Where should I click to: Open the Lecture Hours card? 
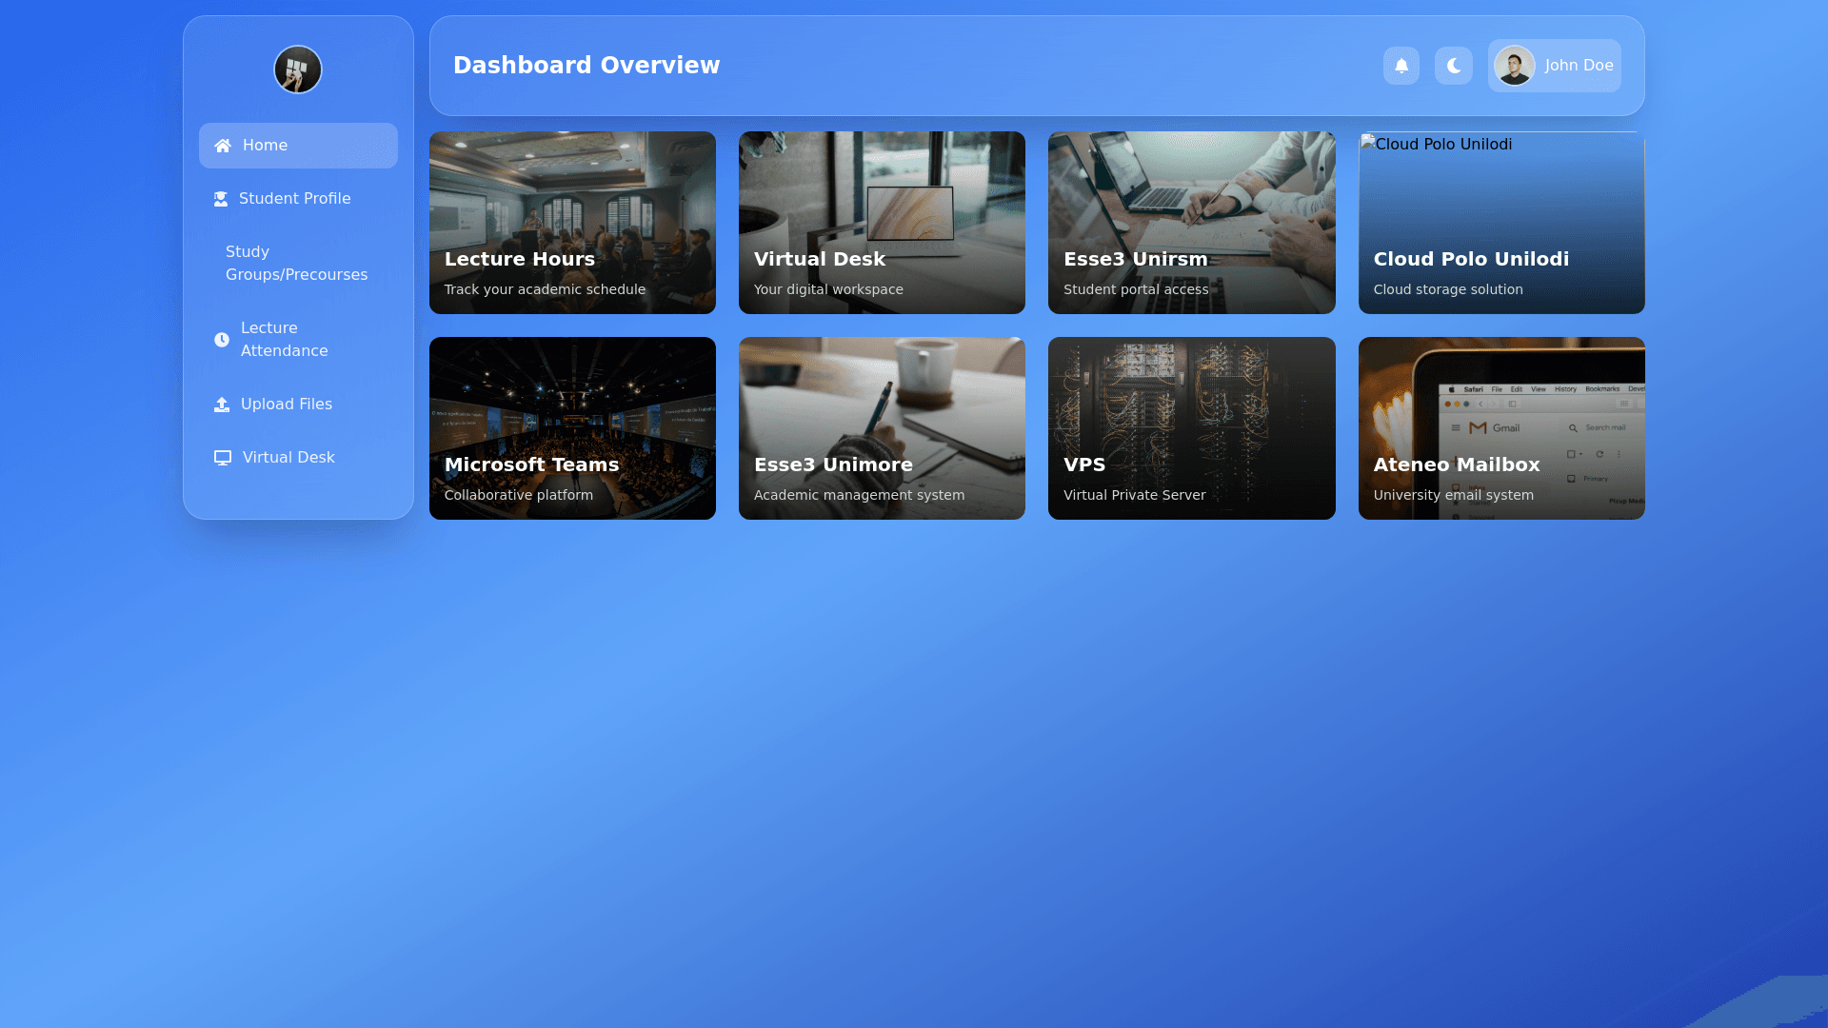tap(572, 223)
